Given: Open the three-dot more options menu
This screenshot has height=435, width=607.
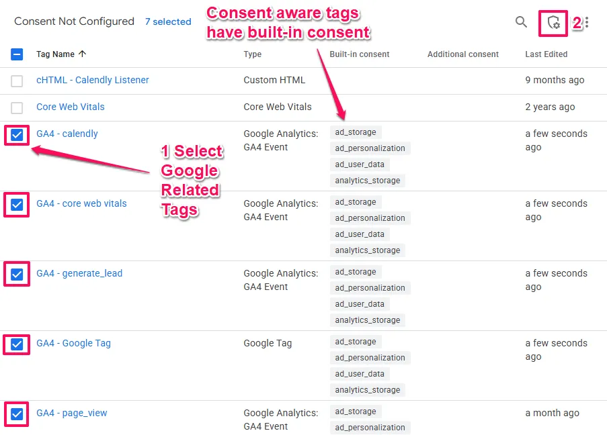Looking at the screenshot, I should click(x=587, y=23).
